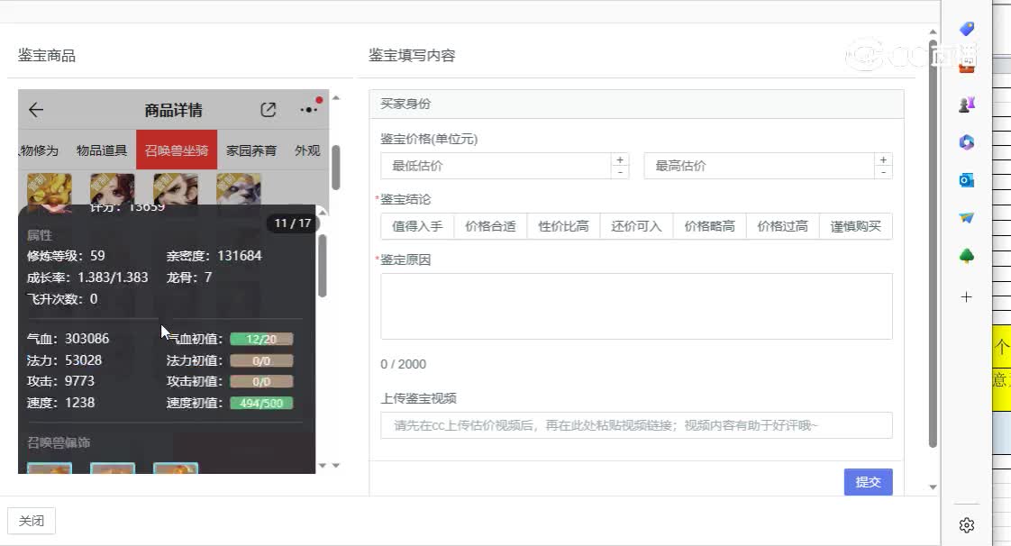The height and width of the screenshot is (546, 1011).
Task: Click the 关闭 close button bottom left
Action: [32, 521]
